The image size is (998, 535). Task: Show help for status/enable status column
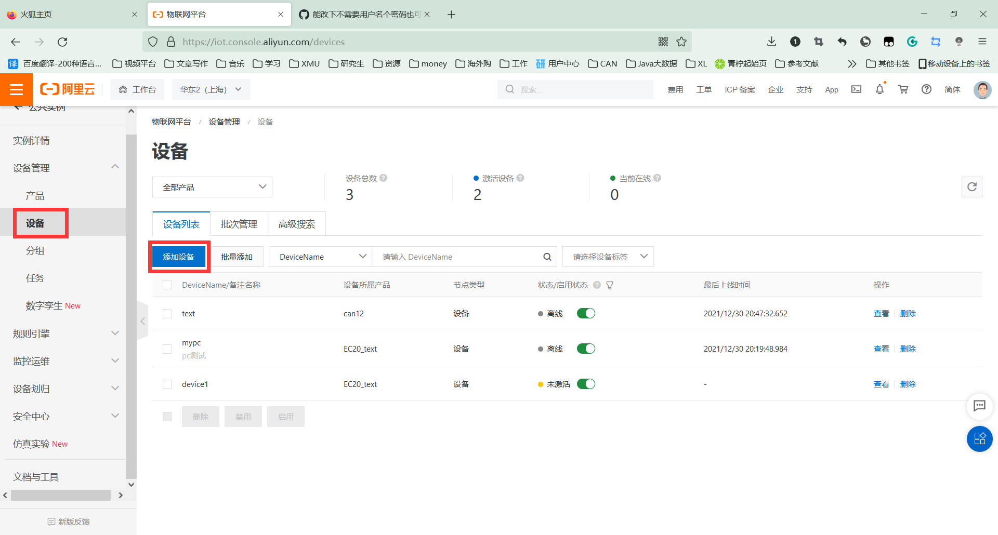(x=597, y=285)
